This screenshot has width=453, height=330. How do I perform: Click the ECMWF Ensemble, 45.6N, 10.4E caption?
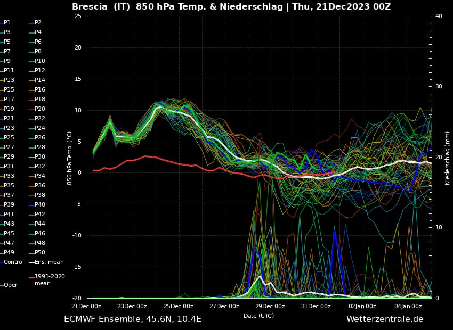pyautogui.click(x=133, y=319)
